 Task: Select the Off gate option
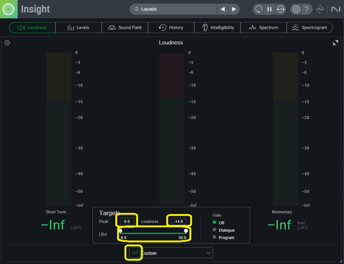click(215, 223)
